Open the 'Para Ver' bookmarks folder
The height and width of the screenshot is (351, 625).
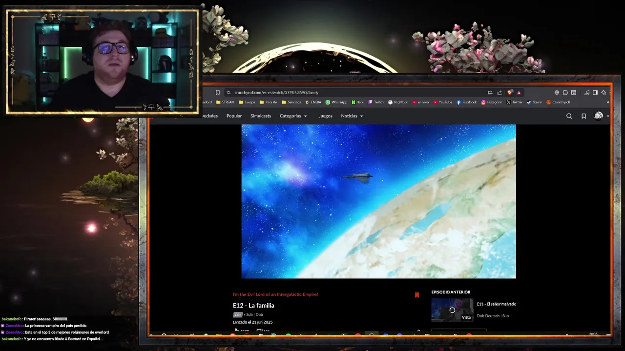click(269, 102)
